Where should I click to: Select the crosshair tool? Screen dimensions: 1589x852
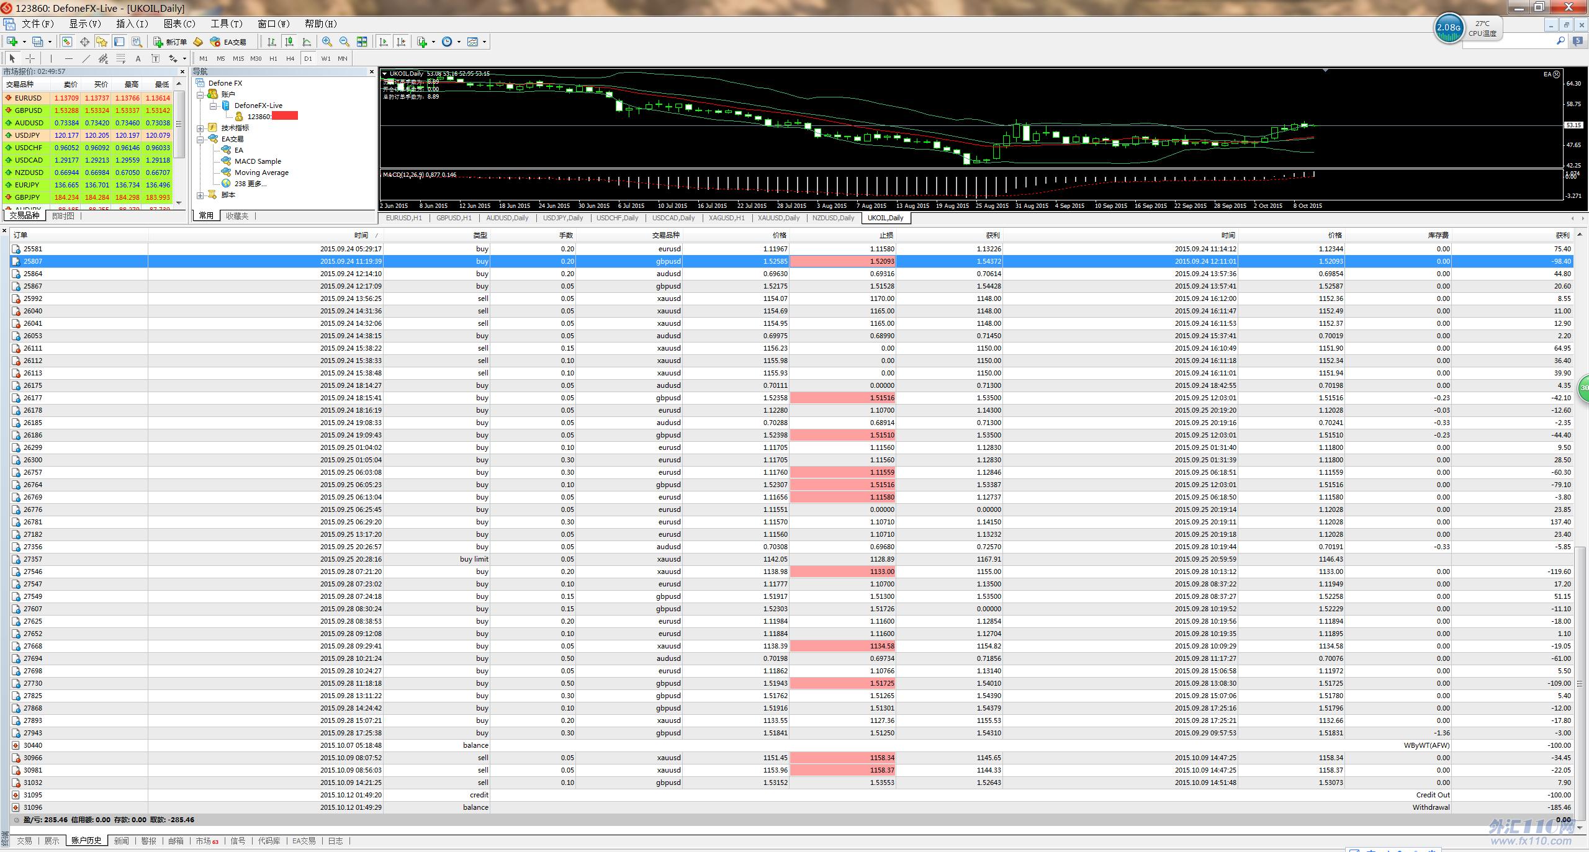tap(30, 58)
